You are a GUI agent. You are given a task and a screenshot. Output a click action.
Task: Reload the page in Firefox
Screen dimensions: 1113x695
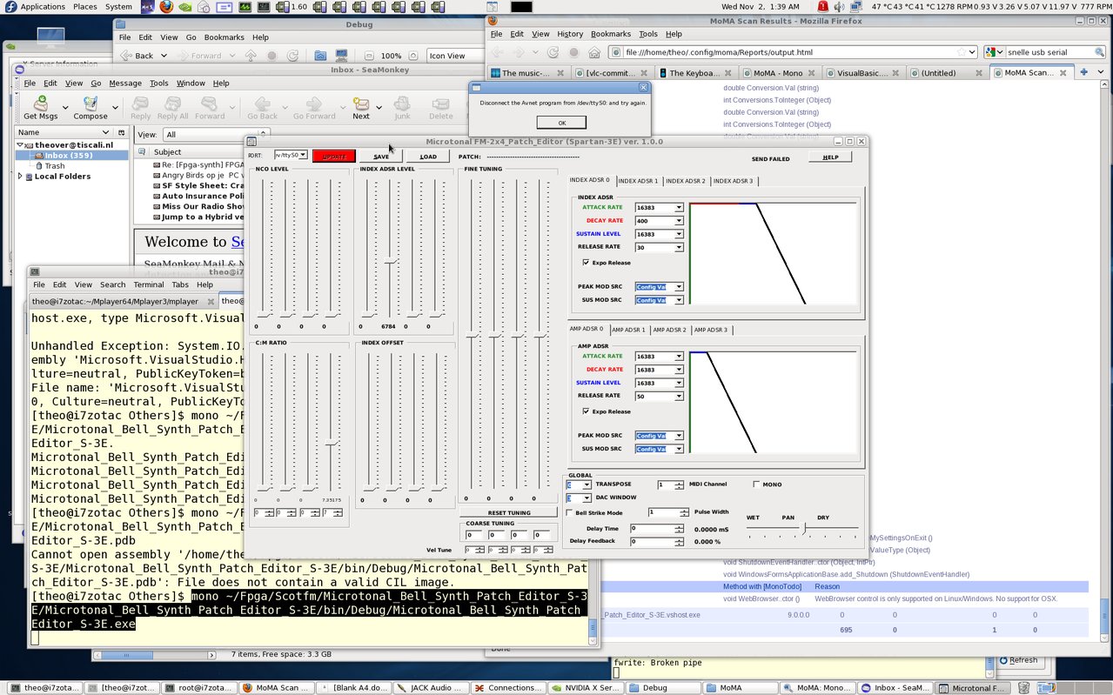coord(553,52)
